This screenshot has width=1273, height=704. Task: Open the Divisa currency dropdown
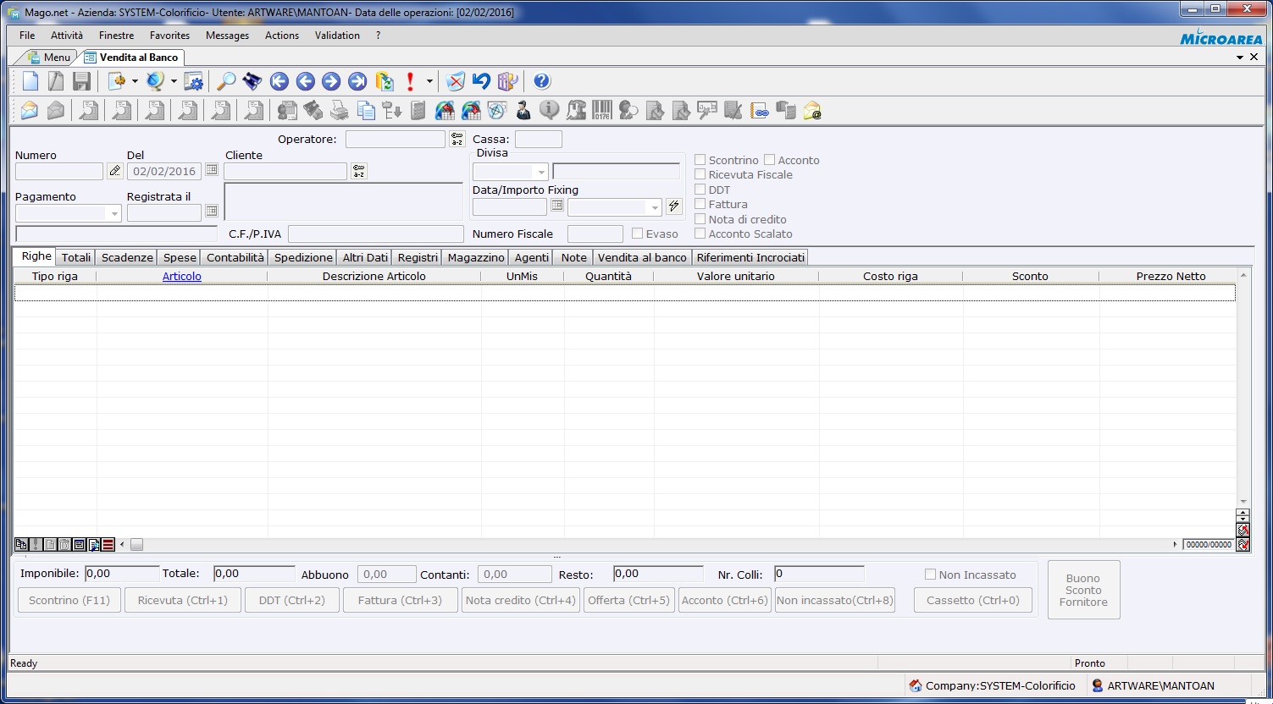(540, 172)
